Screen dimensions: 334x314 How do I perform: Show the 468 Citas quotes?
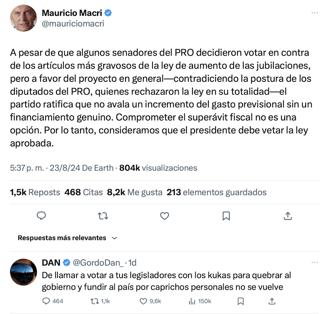pos(83,192)
